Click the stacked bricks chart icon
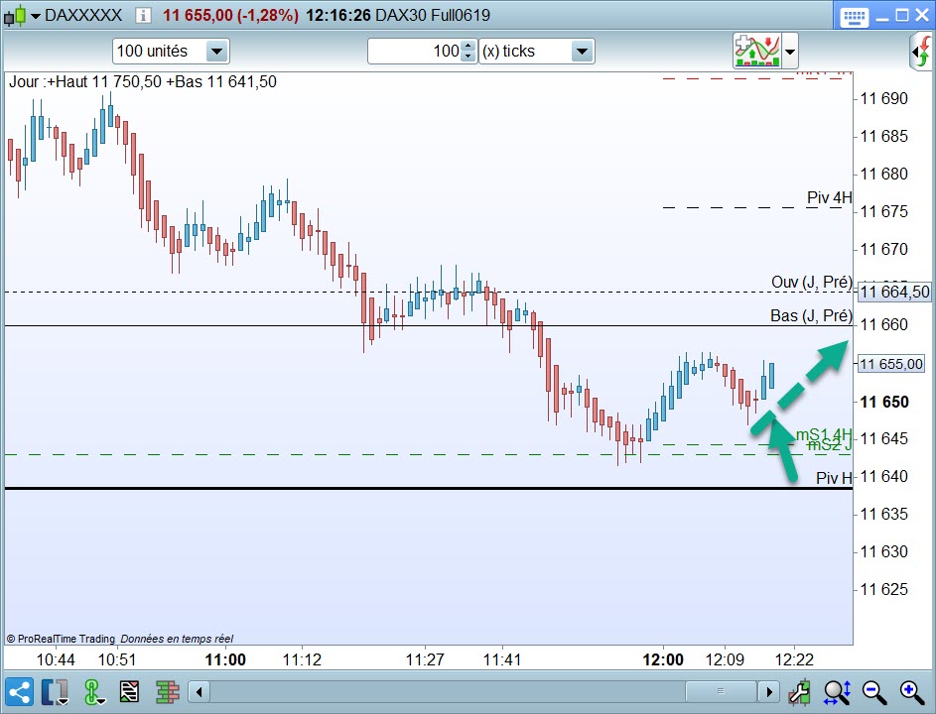This screenshot has width=936, height=714. tap(167, 692)
